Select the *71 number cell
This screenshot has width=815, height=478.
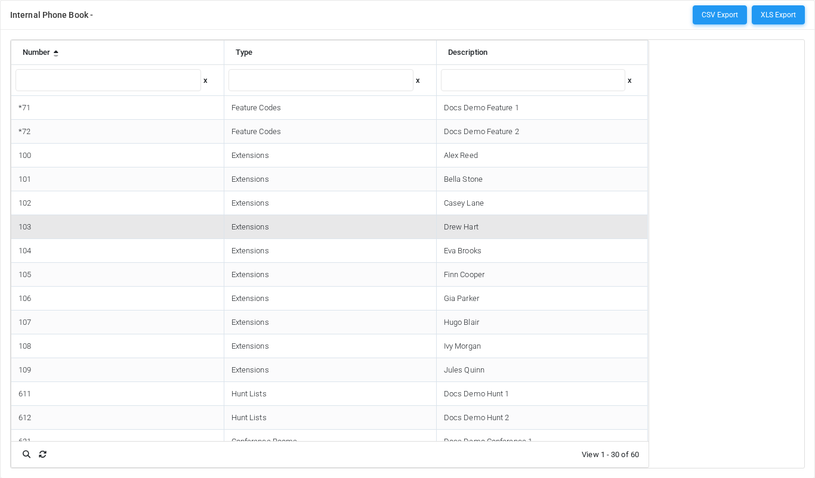tap(118, 108)
